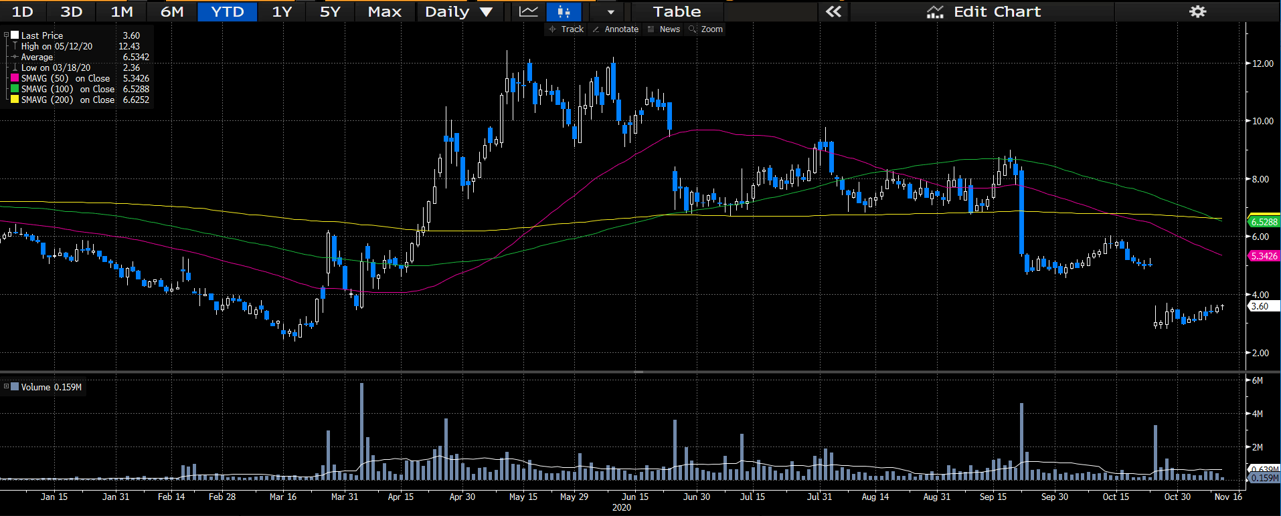Collapse the Last Price legend box

click(6, 35)
